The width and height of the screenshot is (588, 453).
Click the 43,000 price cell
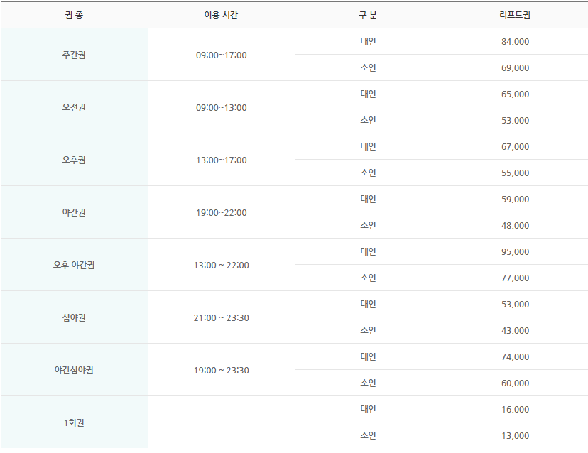pyautogui.click(x=516, y=330)
